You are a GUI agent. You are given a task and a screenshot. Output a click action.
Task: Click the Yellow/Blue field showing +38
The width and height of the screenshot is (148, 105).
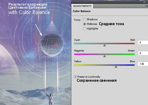tap(143, 64)
